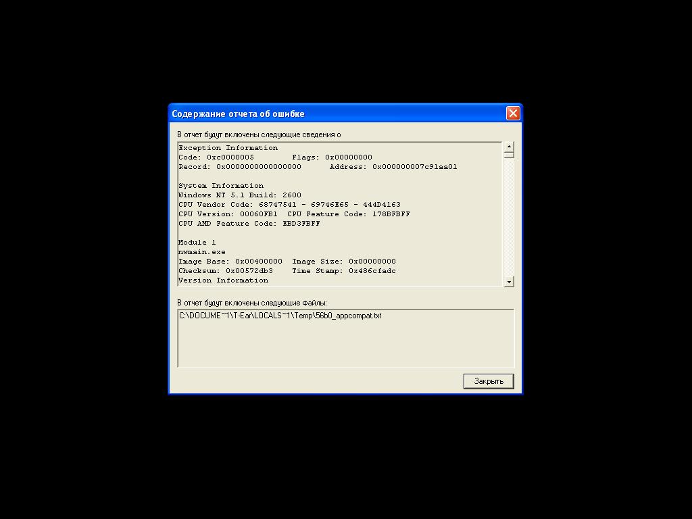This screenshot has height=519, width=692.
Task: Click the title 'Содержание отчета об ошибке'
Action: 239,114
